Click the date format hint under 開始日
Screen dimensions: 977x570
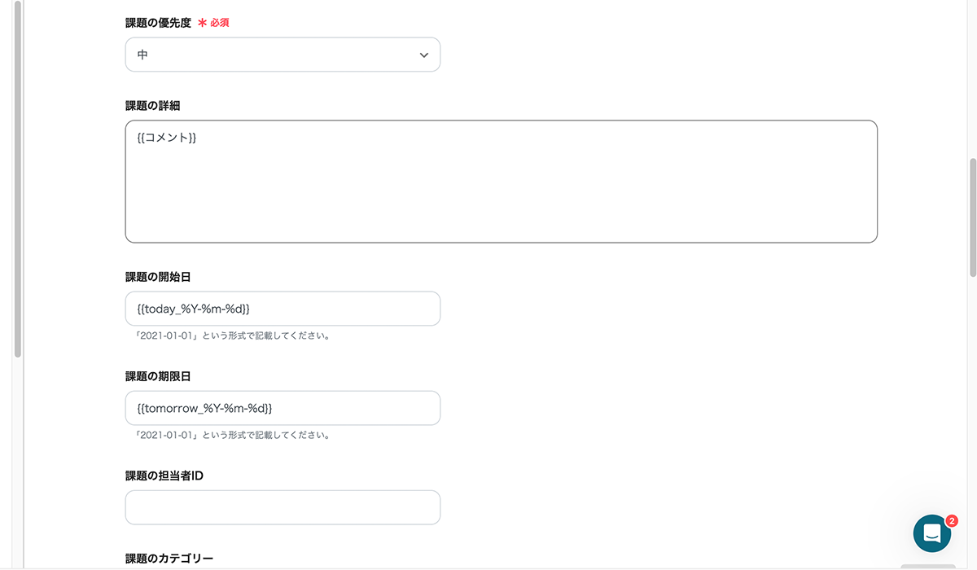(232, 335)
